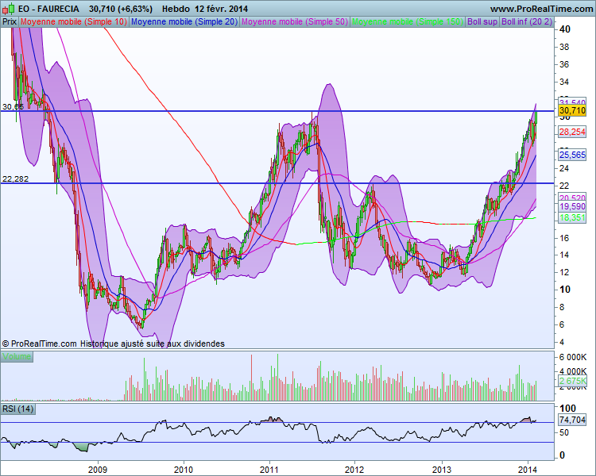Viewport: 596px width, 476px height.
Task: Click the 2010 label on time axis
Action: click(184, 470)
